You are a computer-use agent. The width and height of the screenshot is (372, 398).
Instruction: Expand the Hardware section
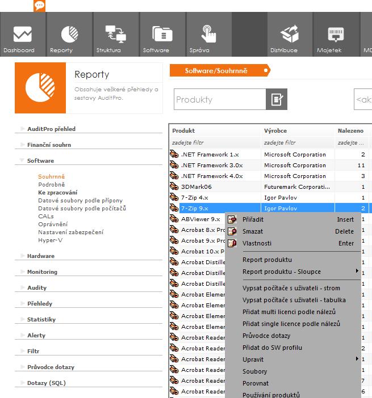click(x=23, y=256)
